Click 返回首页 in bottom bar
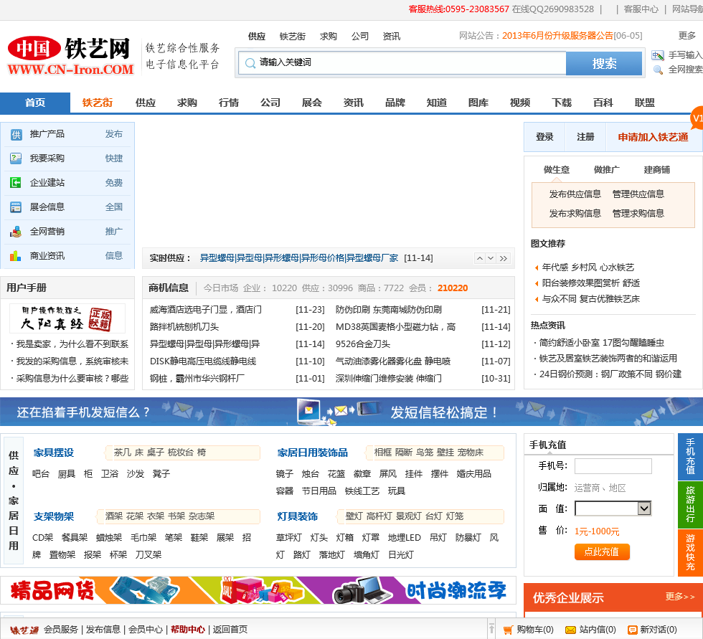 tap(230, 630)
